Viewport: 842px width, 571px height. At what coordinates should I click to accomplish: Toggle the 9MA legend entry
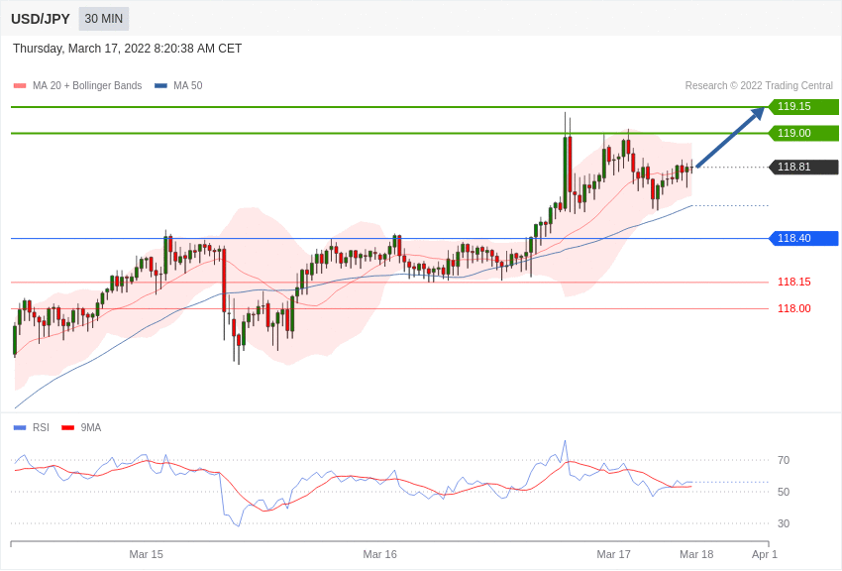pyautogui.click(x=81, y=427)
